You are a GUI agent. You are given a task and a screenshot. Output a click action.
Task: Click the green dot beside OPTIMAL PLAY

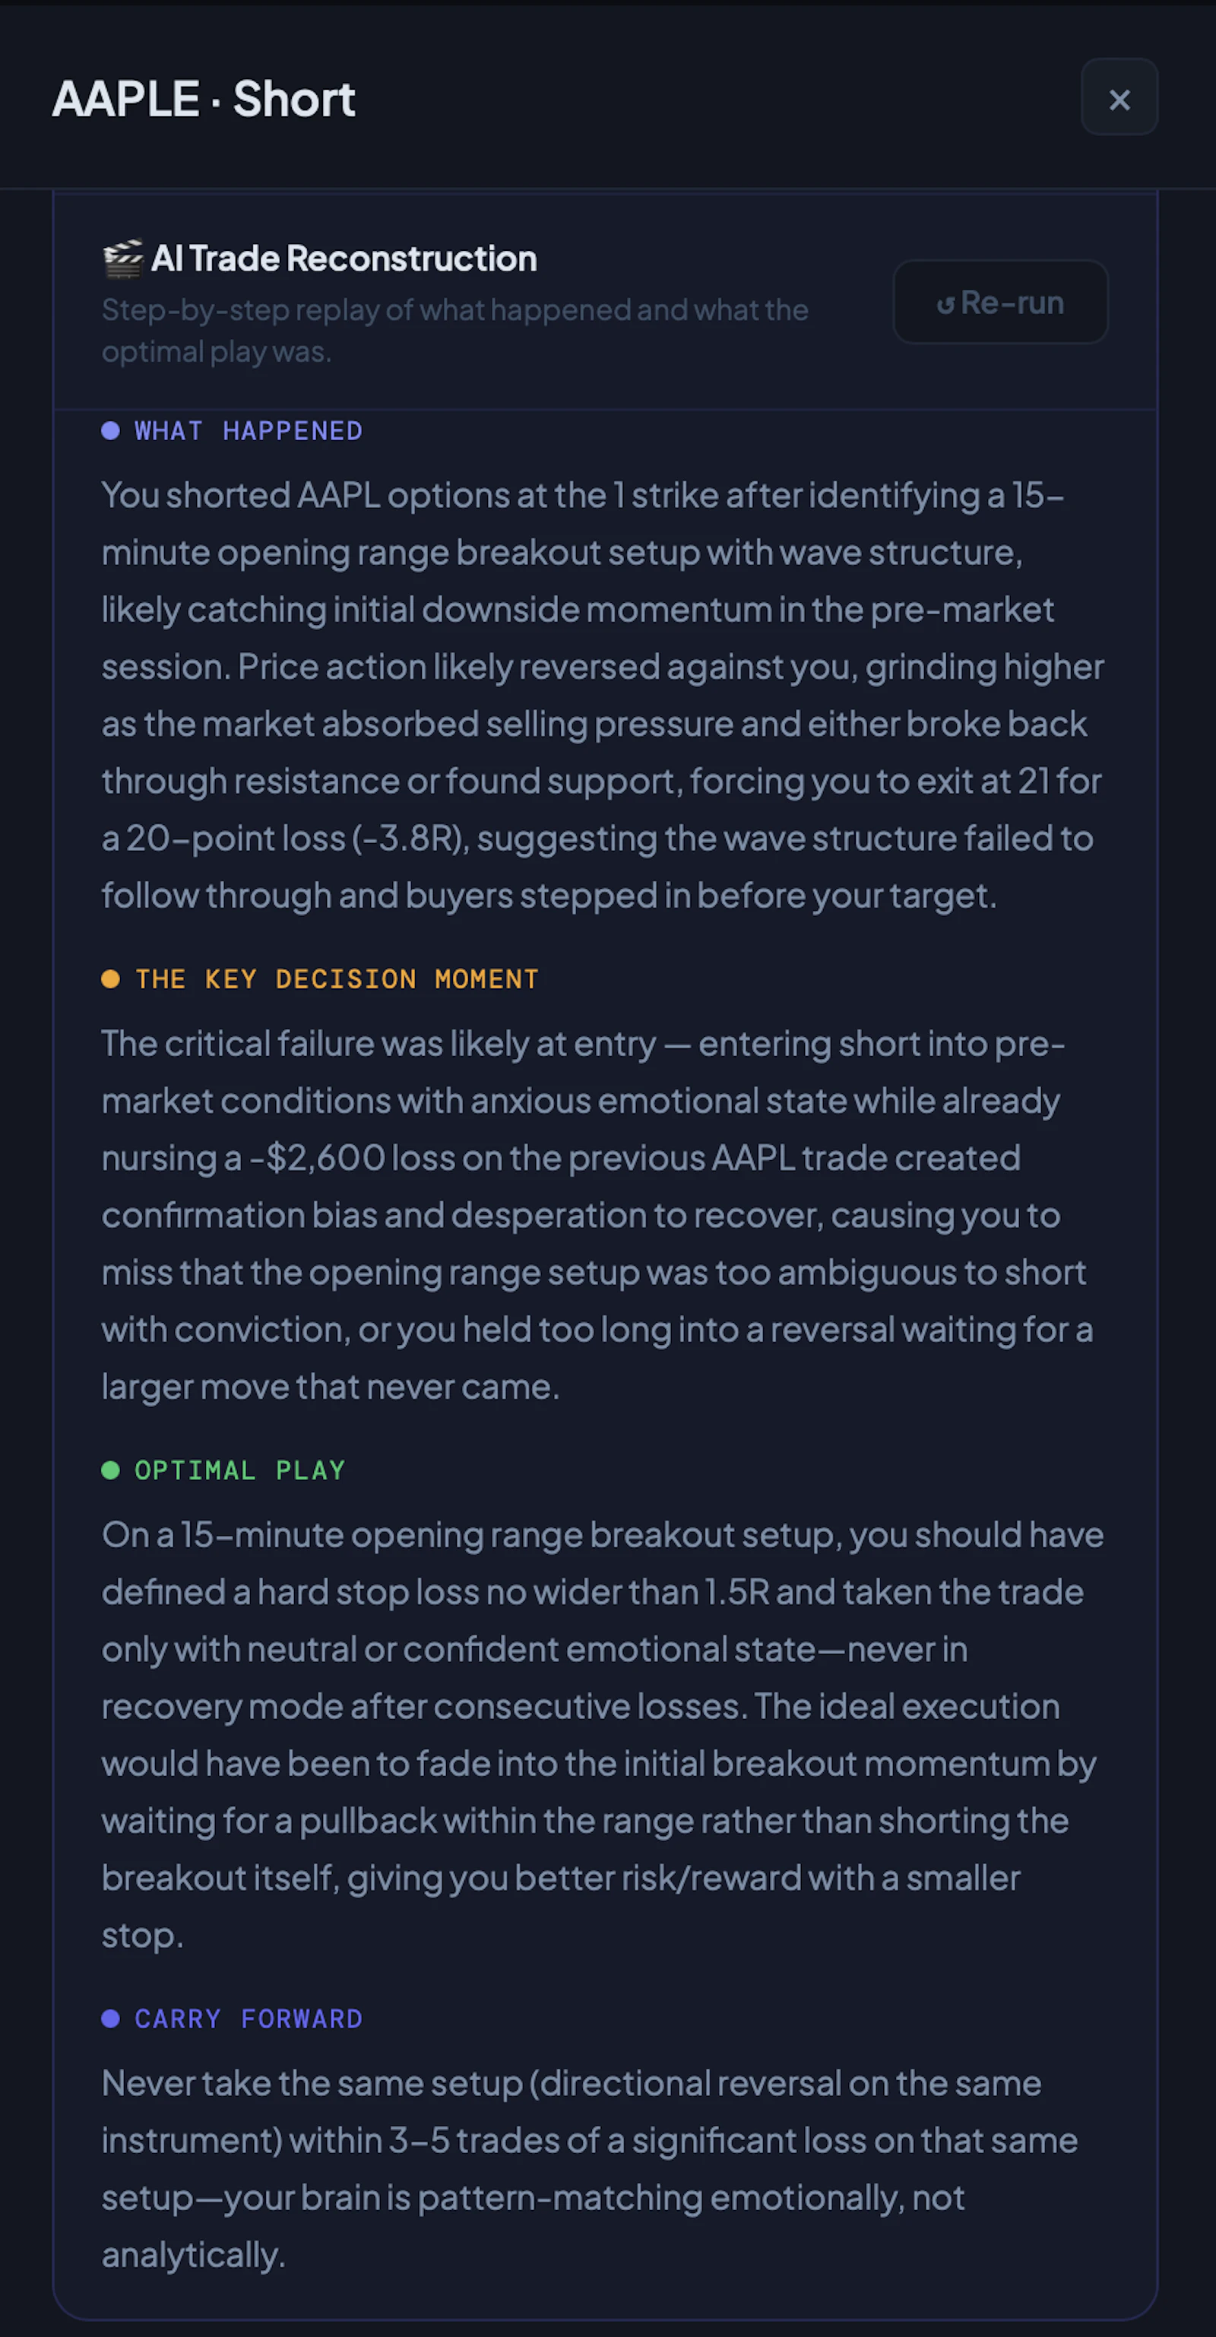(x=111, y=1470)
